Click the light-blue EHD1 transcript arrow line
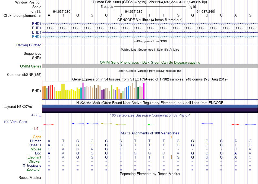 pos(150,37)
